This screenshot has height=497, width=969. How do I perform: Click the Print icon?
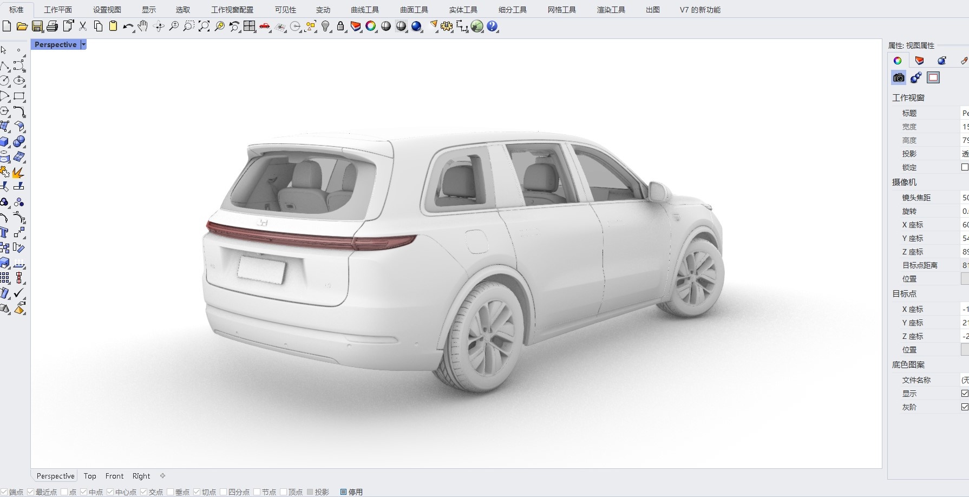coord(53,26)
